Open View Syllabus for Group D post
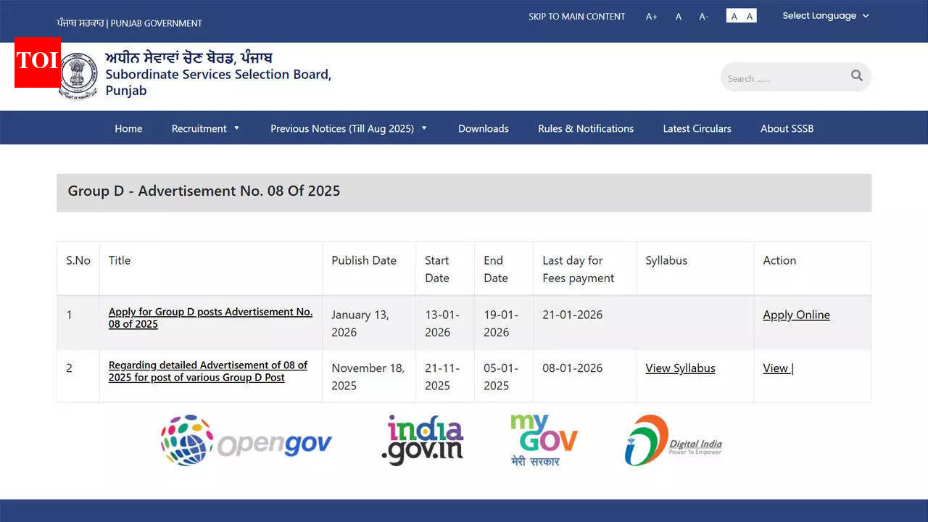The image size is (928, 522). coord(680,368)
